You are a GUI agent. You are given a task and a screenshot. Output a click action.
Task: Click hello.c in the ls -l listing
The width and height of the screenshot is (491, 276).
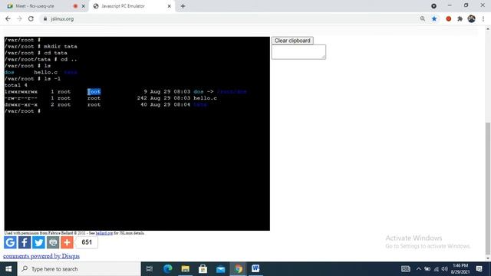pyautogui.click(x=205, y=98)
